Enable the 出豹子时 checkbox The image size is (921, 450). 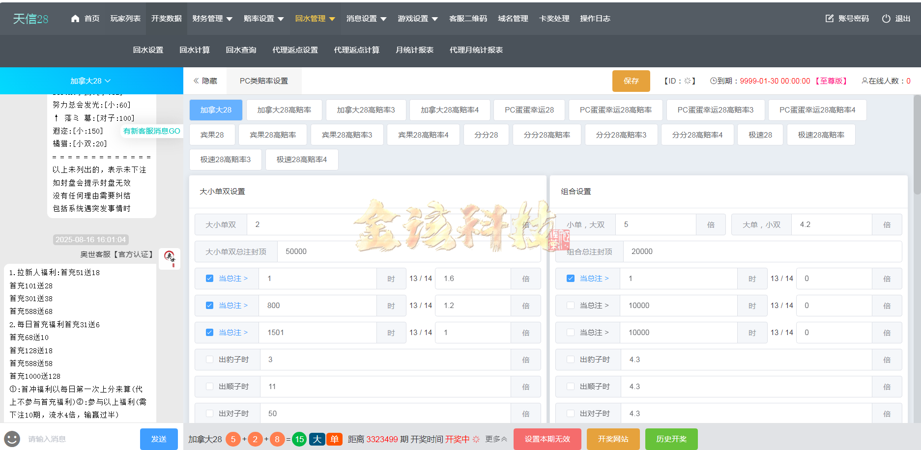[209, 359]
